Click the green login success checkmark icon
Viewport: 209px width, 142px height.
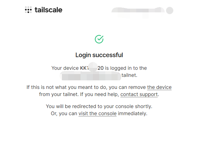coord(99,39)
